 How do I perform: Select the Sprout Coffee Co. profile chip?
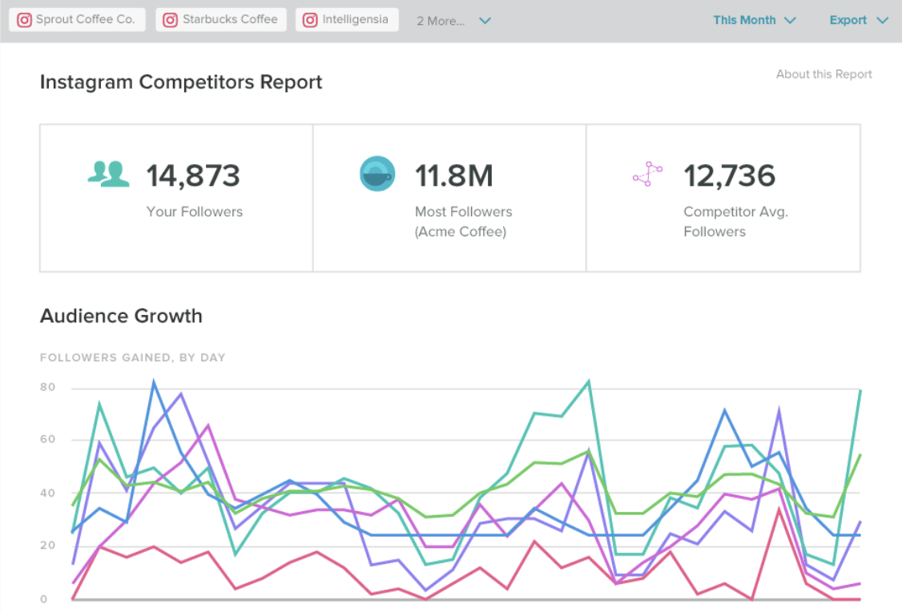78,20
